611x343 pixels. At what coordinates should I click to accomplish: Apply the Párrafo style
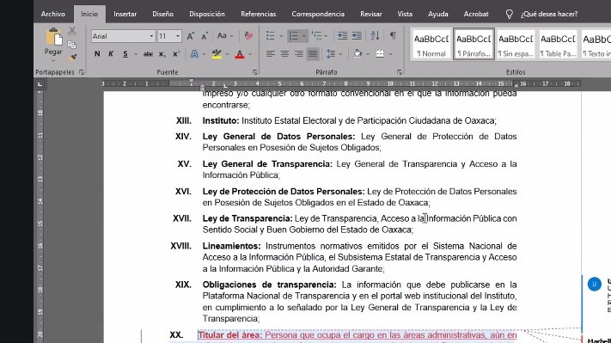(x=474, y=44)
